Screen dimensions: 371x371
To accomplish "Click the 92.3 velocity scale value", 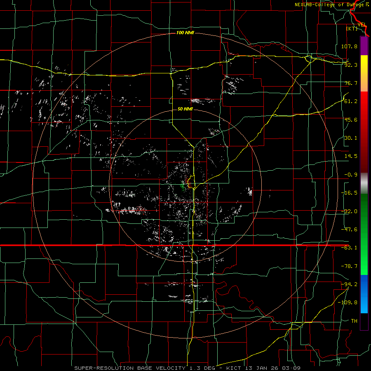I will click(x=351, y=65).
